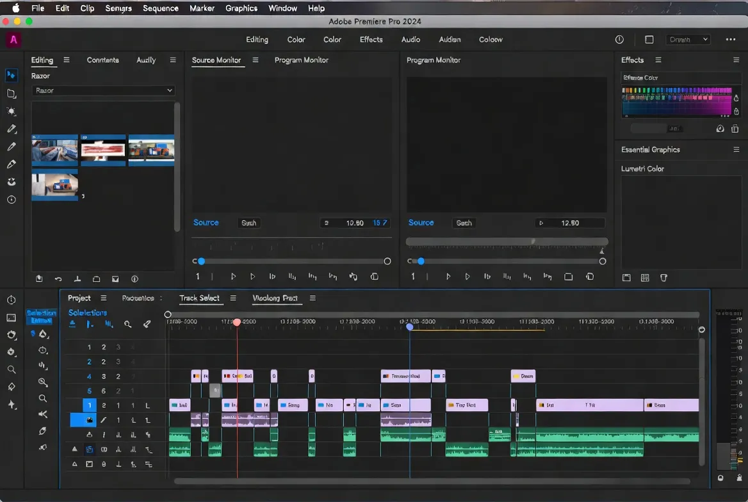Image resolution: width=748 pixels, height=502 pixels.
Task: Open the Sequence menu
Action: pos(160,8)
